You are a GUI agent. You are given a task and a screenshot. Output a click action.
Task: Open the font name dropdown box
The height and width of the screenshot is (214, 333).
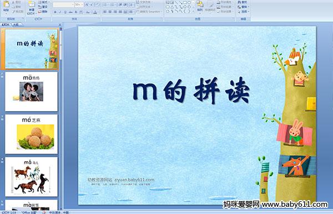pyautogui.click(x=63, y=4)
